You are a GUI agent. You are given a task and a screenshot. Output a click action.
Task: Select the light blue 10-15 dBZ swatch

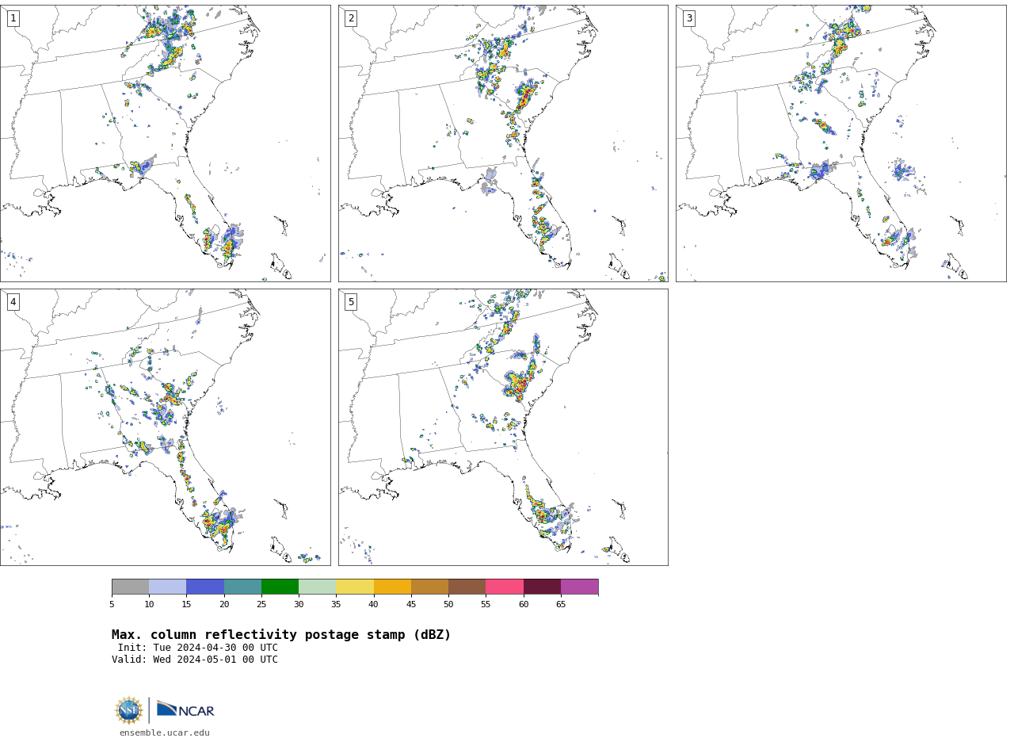167,587
